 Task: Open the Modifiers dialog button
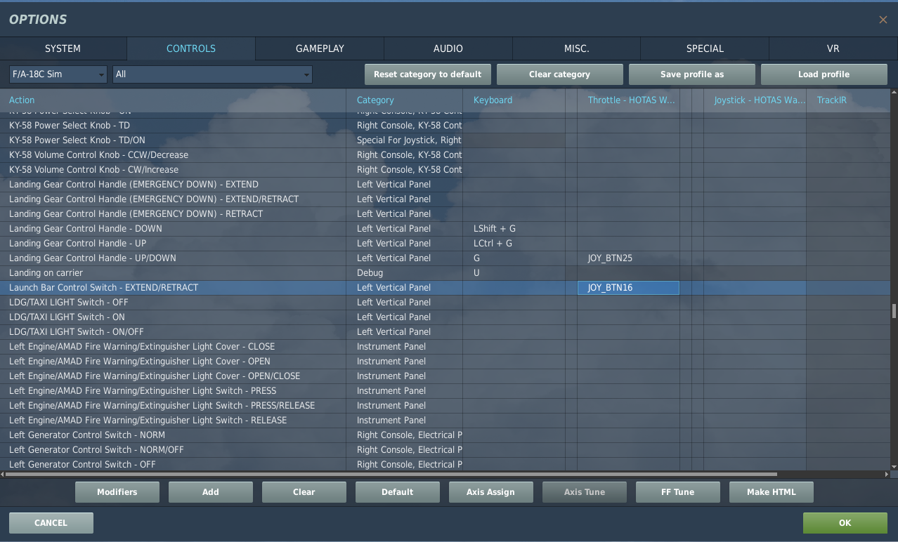pos(117,492)
